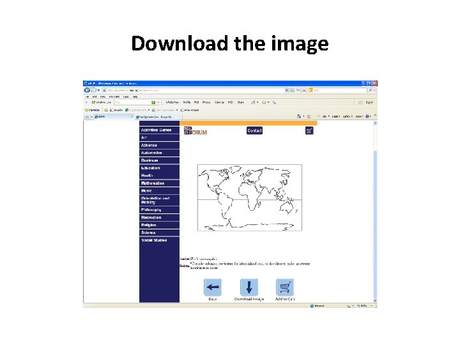Image resolution: width=460 pixels, height=345 pixels.
Task: Click the Sign in button on toolbar
Action: (x=369, y=102)
